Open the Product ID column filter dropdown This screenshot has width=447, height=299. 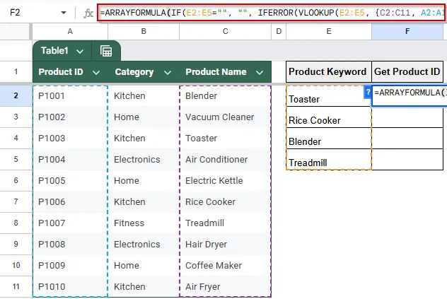click(96, 73)
